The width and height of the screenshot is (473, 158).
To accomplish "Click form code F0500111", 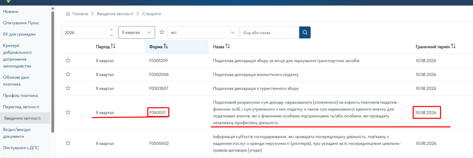I will pos(157,112).
